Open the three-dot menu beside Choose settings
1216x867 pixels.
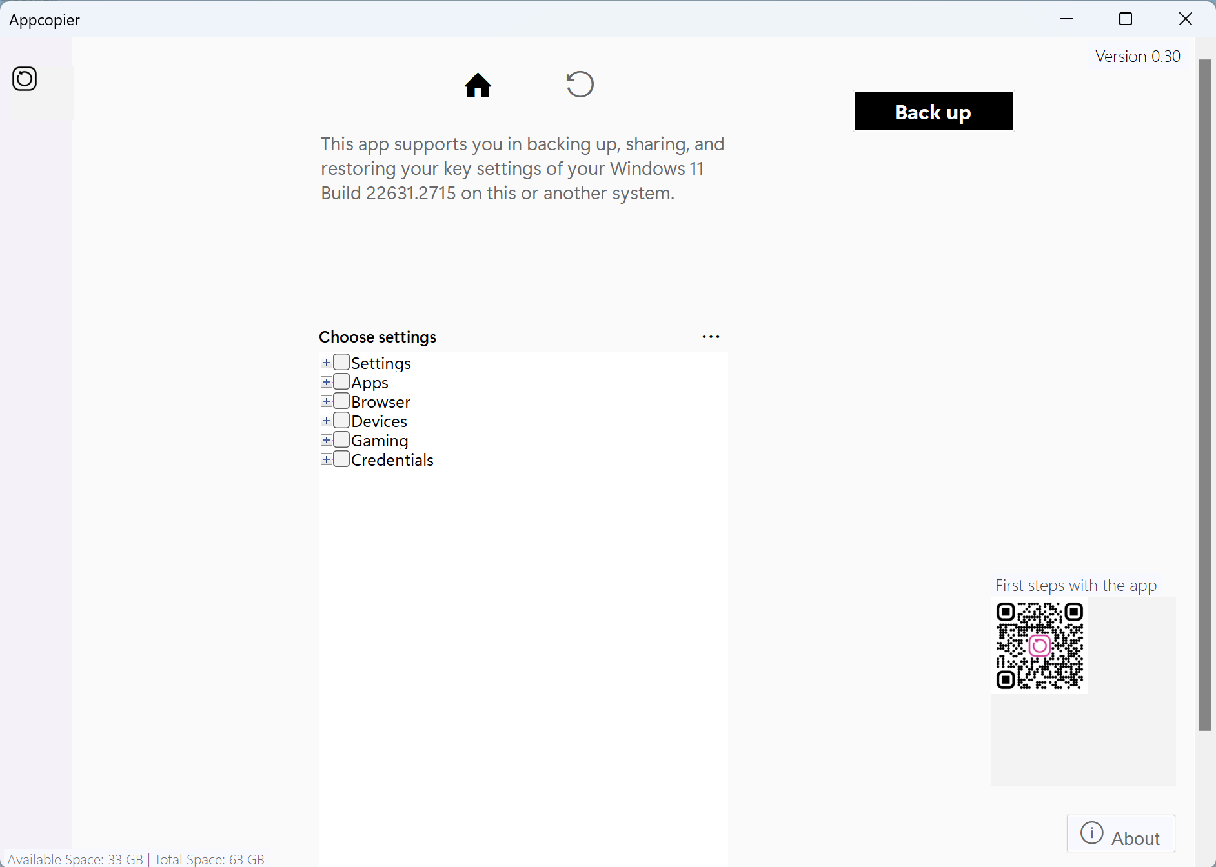pos(711,337)
